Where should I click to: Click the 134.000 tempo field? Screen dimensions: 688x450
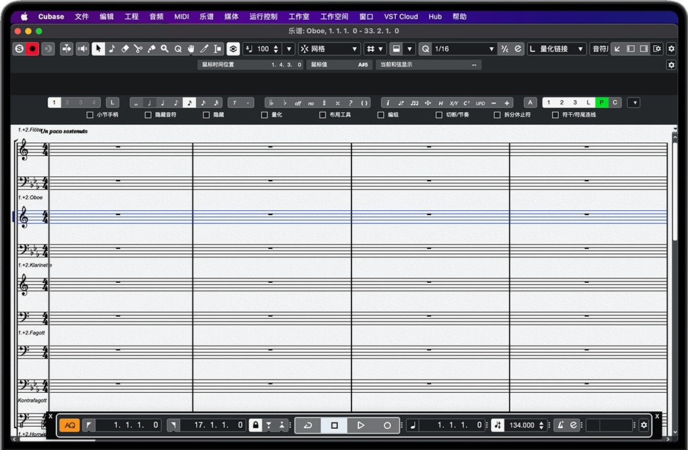[x=521, y=425]
